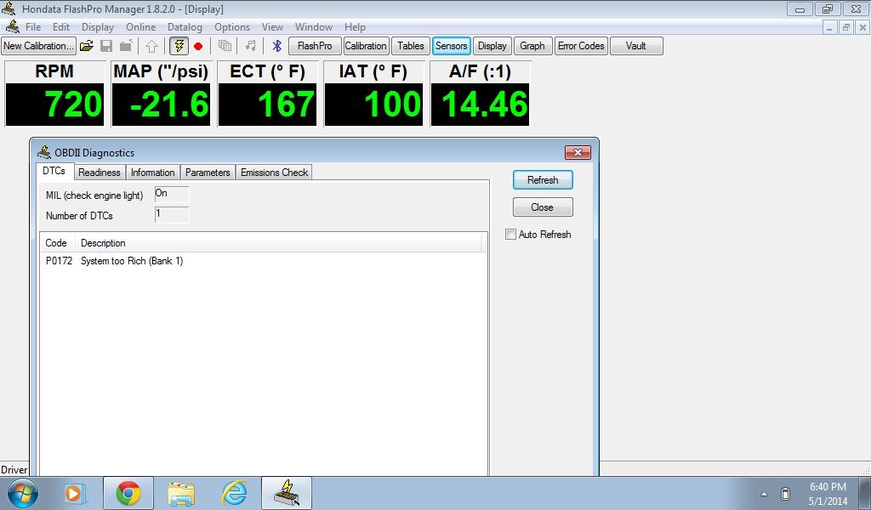Click the upload arrow toolbar icon
This screenshot has width=871, height=510.
[x=151, y=46]
